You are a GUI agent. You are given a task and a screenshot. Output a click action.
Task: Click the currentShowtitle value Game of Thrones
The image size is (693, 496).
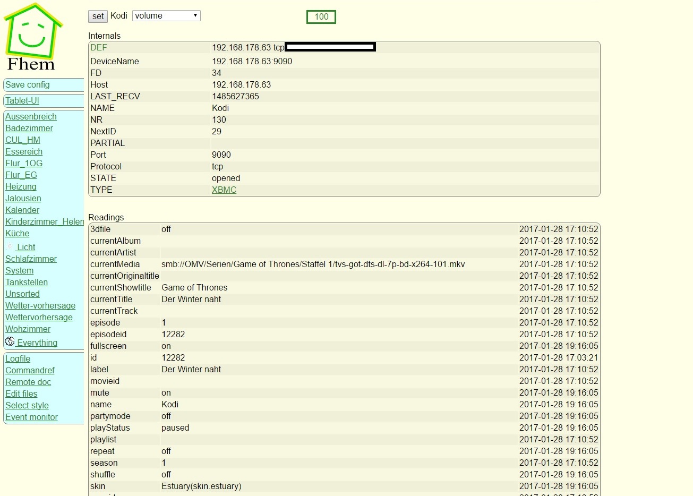pyautogui.click(x=194, y=288)
